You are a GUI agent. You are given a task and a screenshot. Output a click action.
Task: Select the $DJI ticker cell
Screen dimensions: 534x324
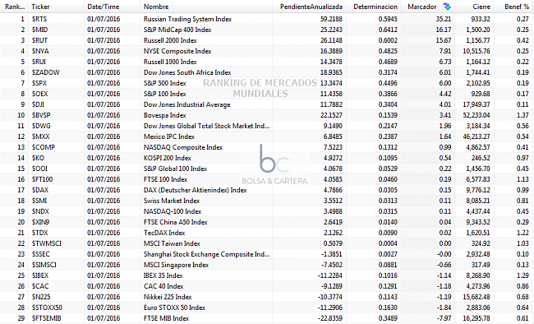[x=38, y=104]
